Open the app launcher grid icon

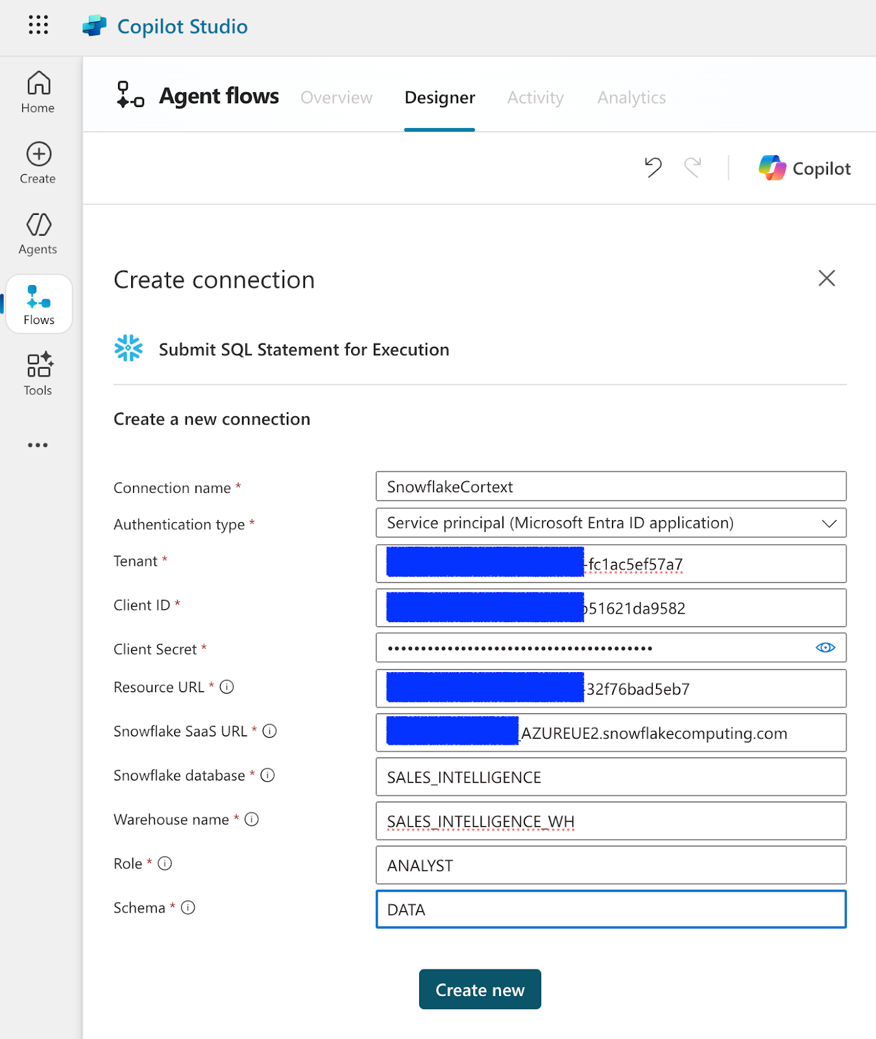(38, 25)
